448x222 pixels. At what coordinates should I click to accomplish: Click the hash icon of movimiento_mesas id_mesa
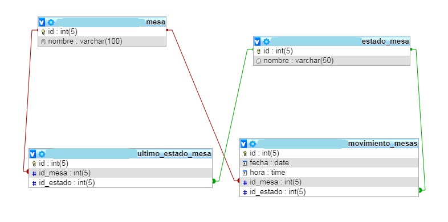245,183
